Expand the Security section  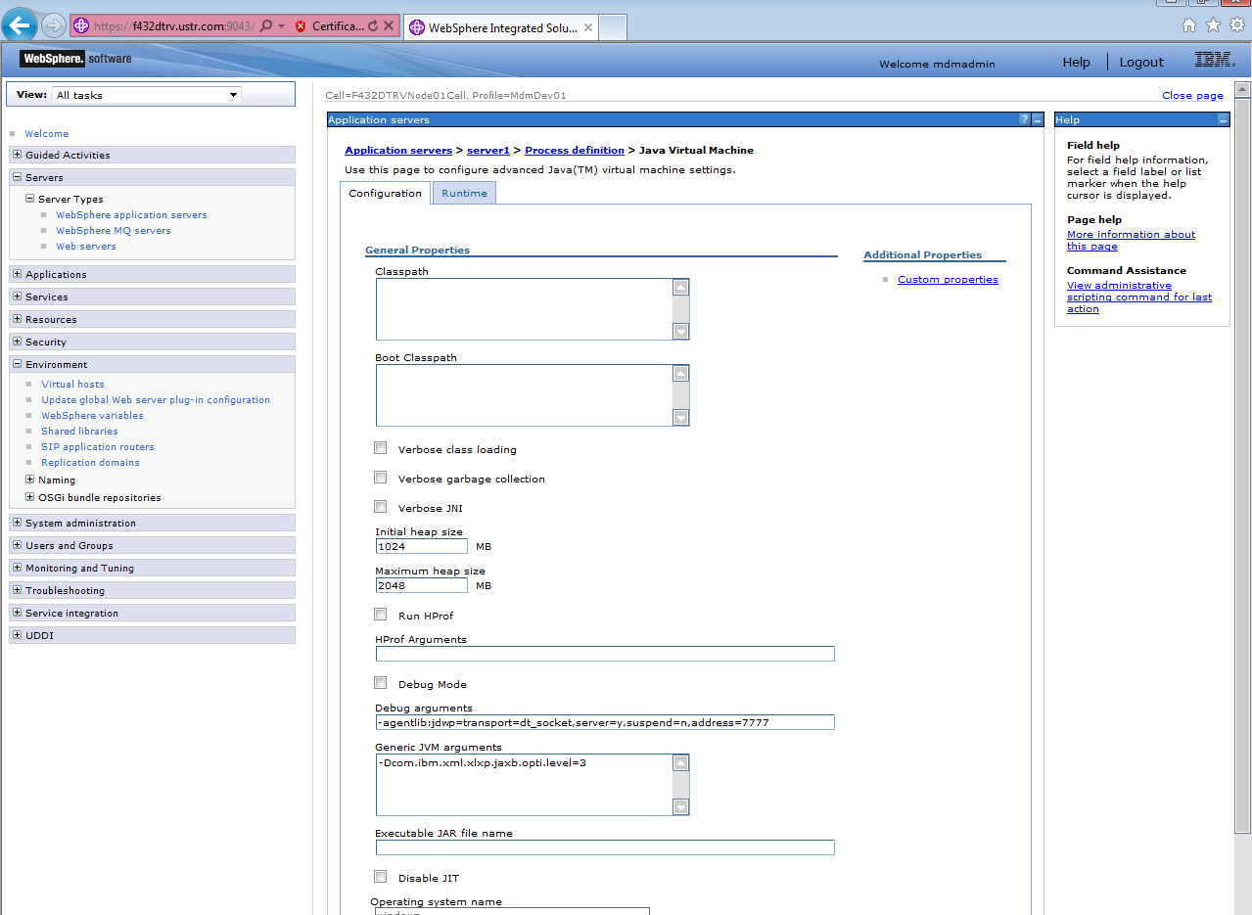pyautogui.click(x=18, y=342)
